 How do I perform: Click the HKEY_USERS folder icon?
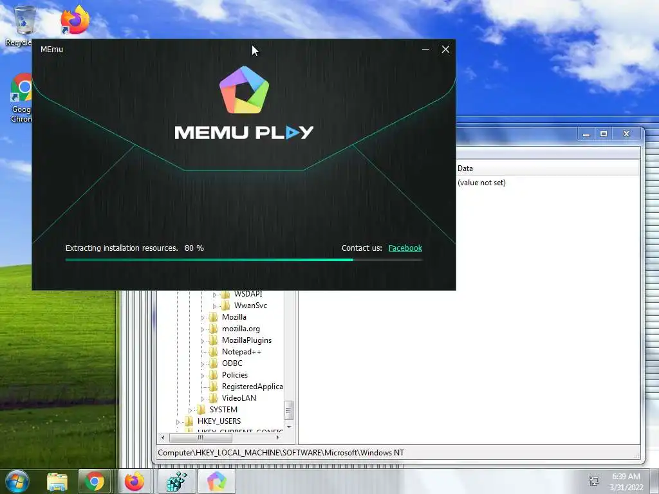click(189, 421)
